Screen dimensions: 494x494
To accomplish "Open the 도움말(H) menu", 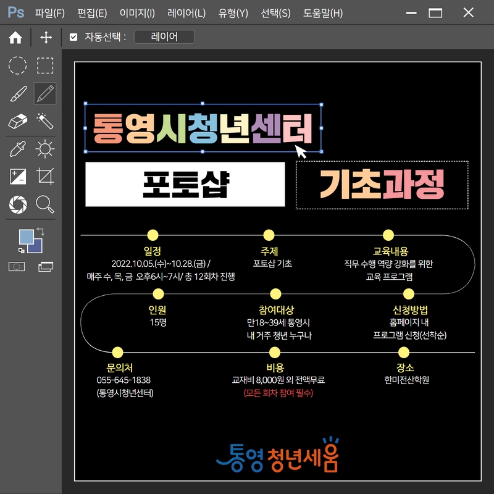I will pos(322,13).
